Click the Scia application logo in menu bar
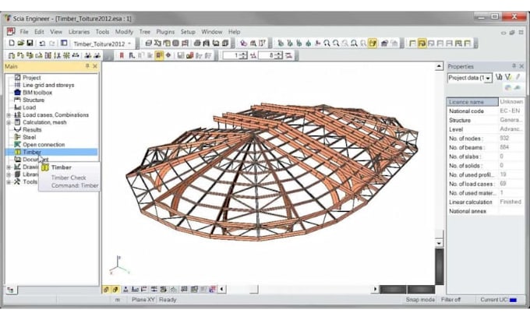The width and height of the screenshot is (530, 320). point(11,31)
